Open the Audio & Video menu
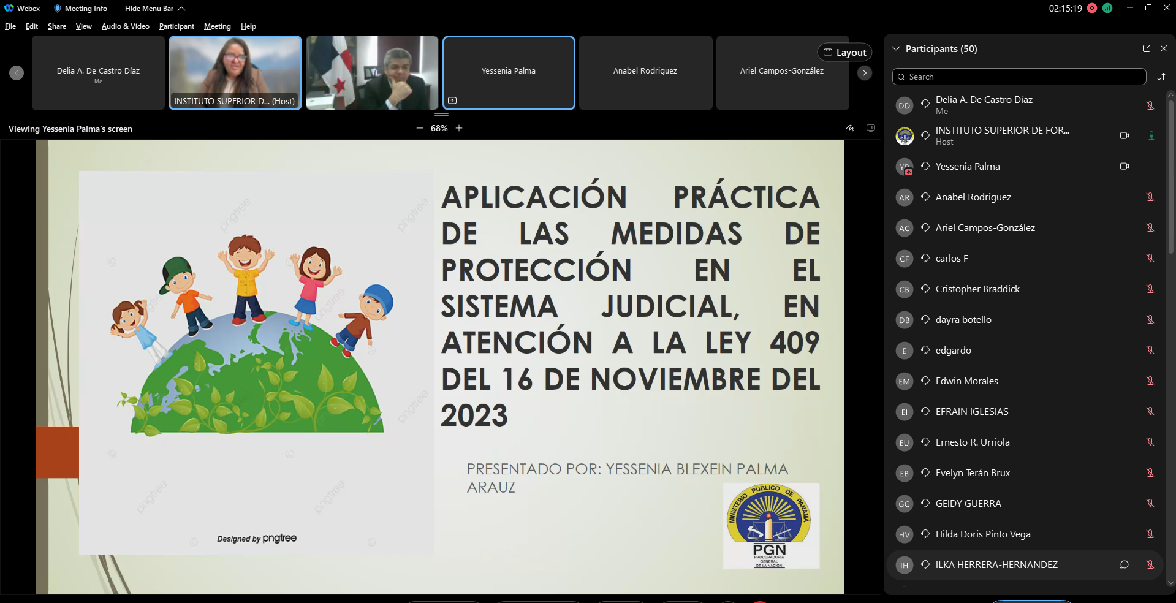The height and width of the screenshot is (603, 1176). [125, 26]
